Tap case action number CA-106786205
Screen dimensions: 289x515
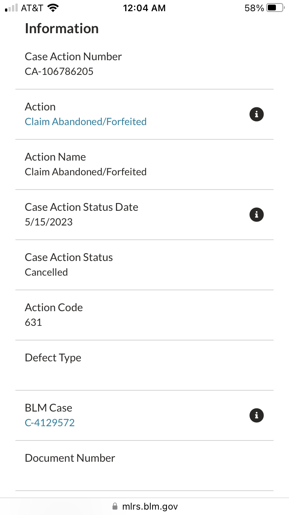tap(59, 71)
